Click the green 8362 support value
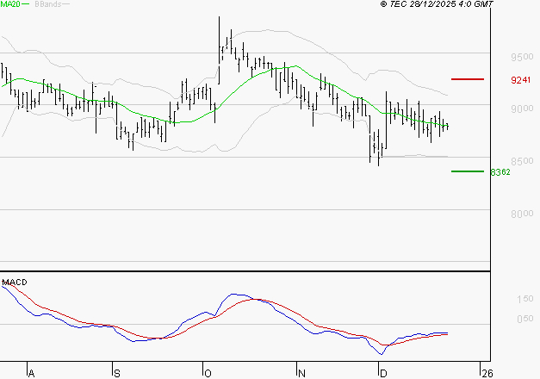The image size is (540, 379). click(x=500, y=172)
